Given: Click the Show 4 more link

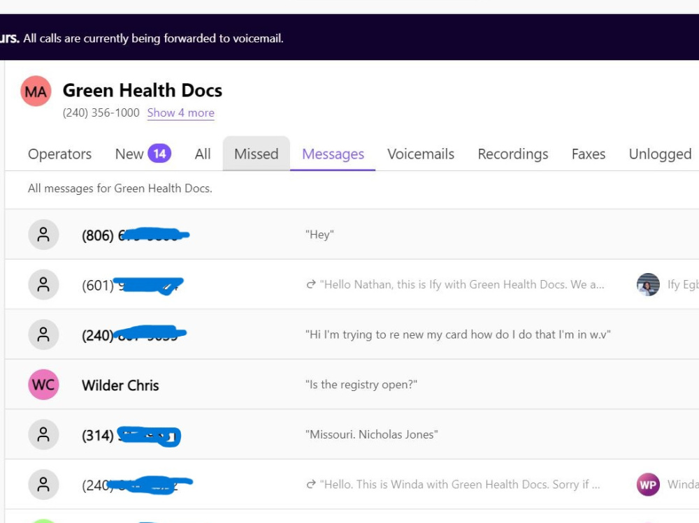Looking at the screenshot, I should pyautogui.click(x=180, y=112).
